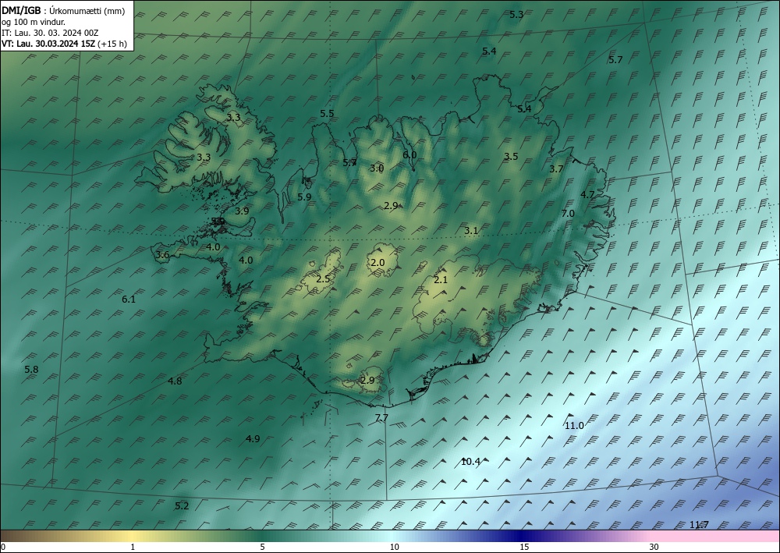Click the 4.9 precipitation value
Viewport: 780px width, 553px height.
pos(253,439)
